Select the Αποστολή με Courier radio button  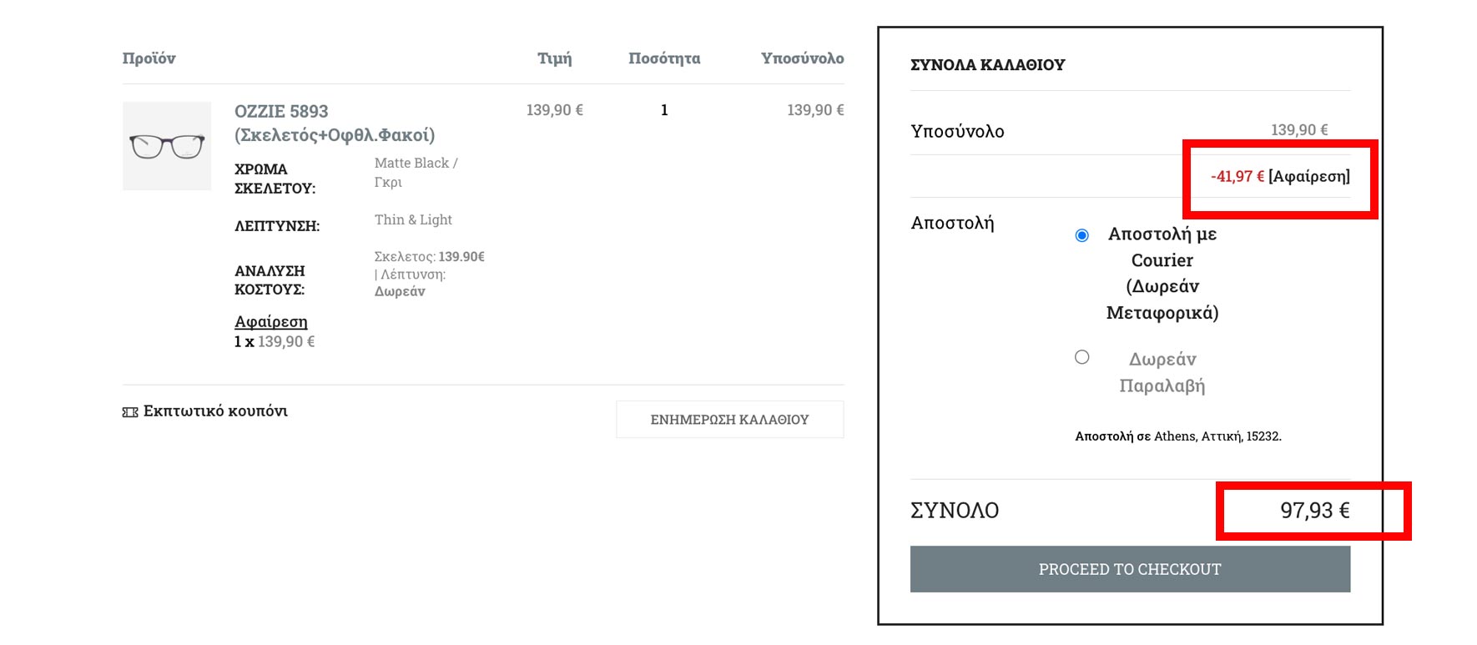1082,235
